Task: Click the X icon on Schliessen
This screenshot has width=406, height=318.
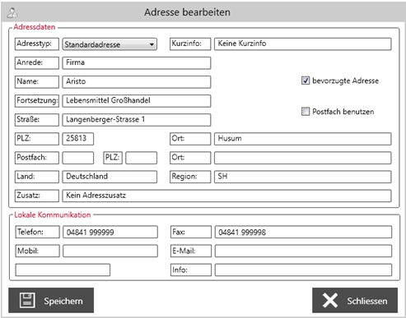Action: pyautogui.click(x=330, y=301)
